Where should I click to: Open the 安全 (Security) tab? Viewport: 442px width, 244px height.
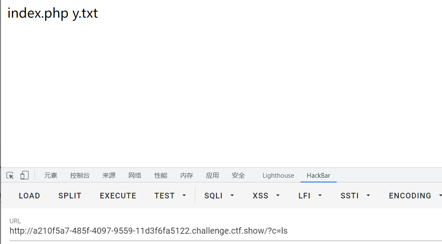pyautogui.click(x=238, y=176)
